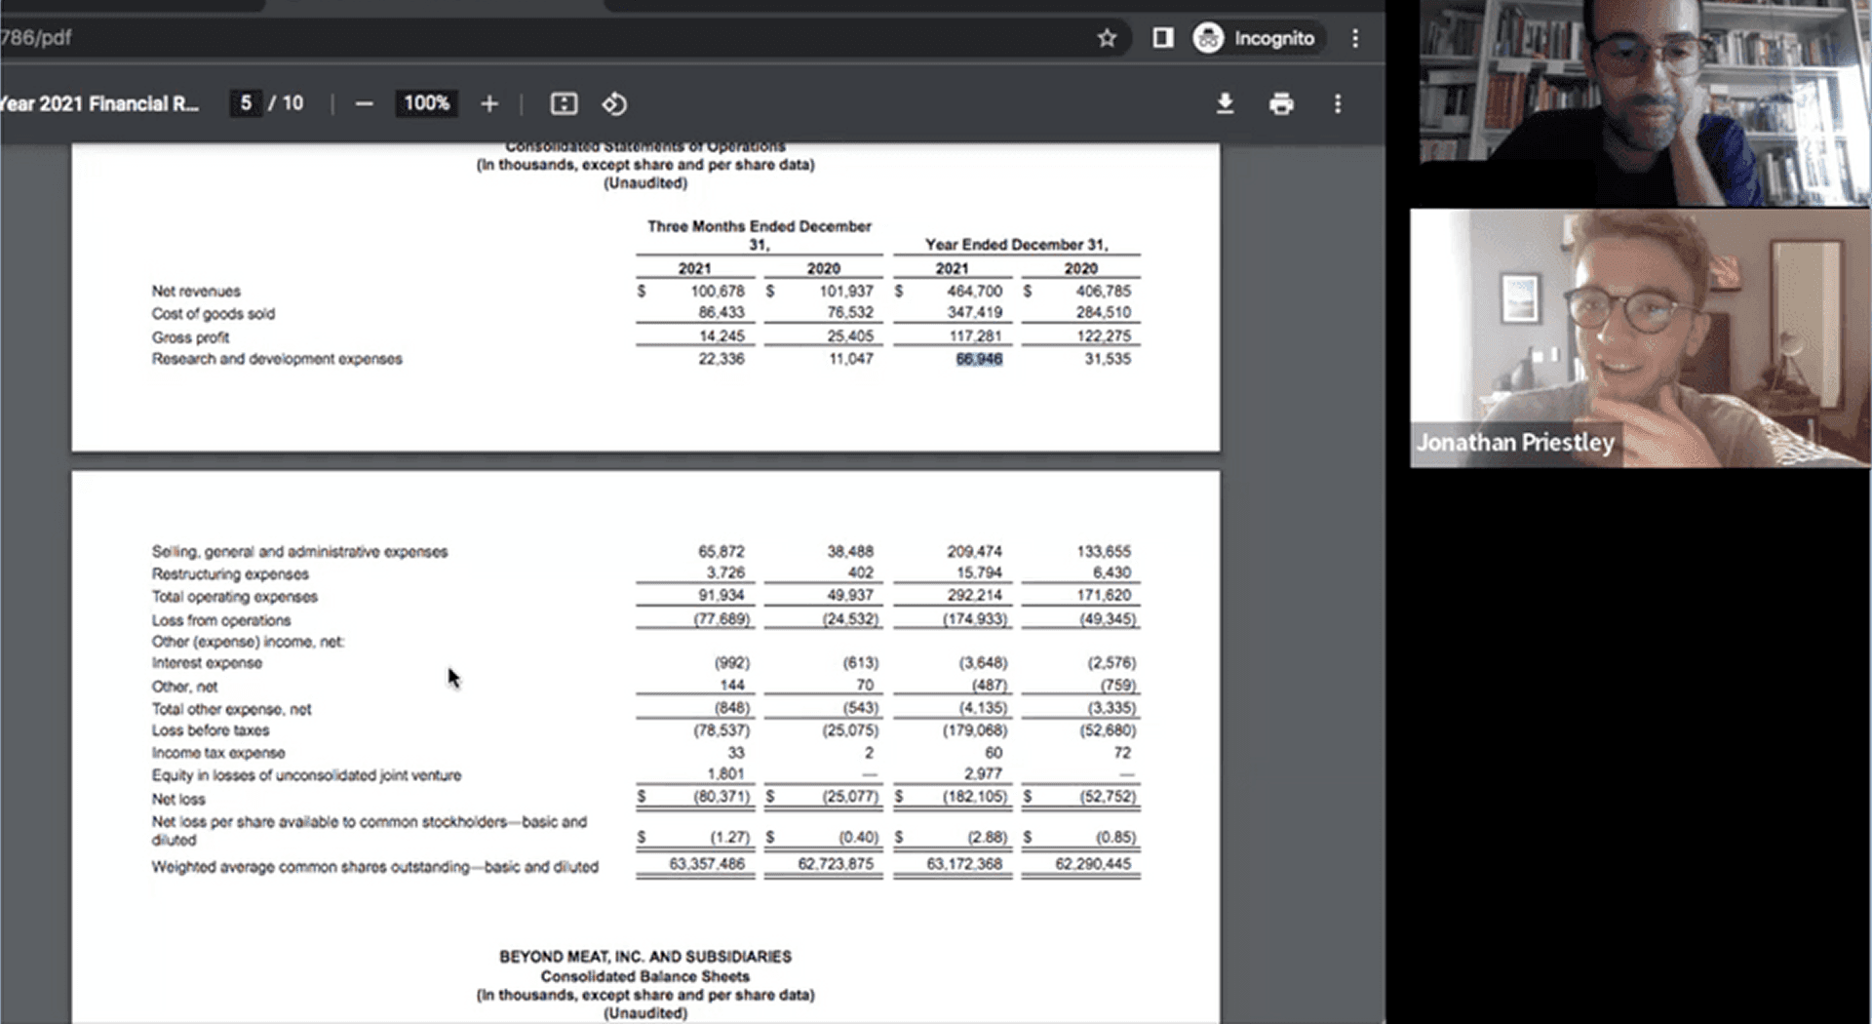Toggle fit-to-page view mode
The height and width of the screenshot is (1024, 1872).
(564, 103)
